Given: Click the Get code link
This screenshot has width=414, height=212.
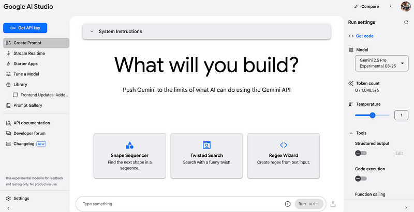Looking at the screenshot, I should pyautogui.click(x=364, y=36).
